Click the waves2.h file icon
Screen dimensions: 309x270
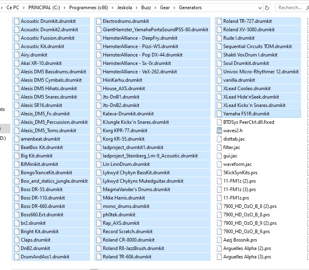tap(219, 131)
